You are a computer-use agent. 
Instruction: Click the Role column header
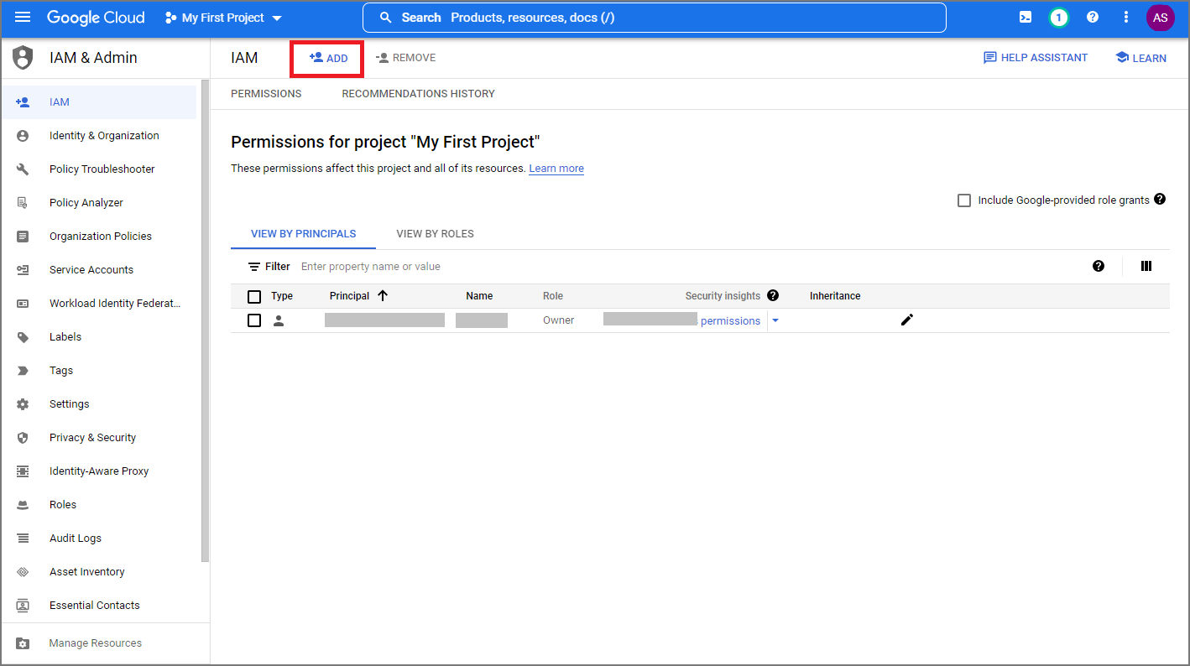pyautogui.click(x=553, y=296)
